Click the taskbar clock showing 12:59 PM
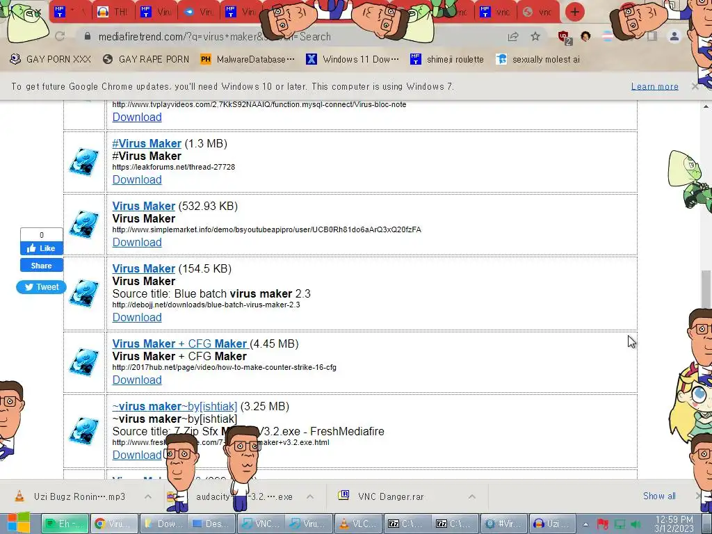 click(674, 524)
